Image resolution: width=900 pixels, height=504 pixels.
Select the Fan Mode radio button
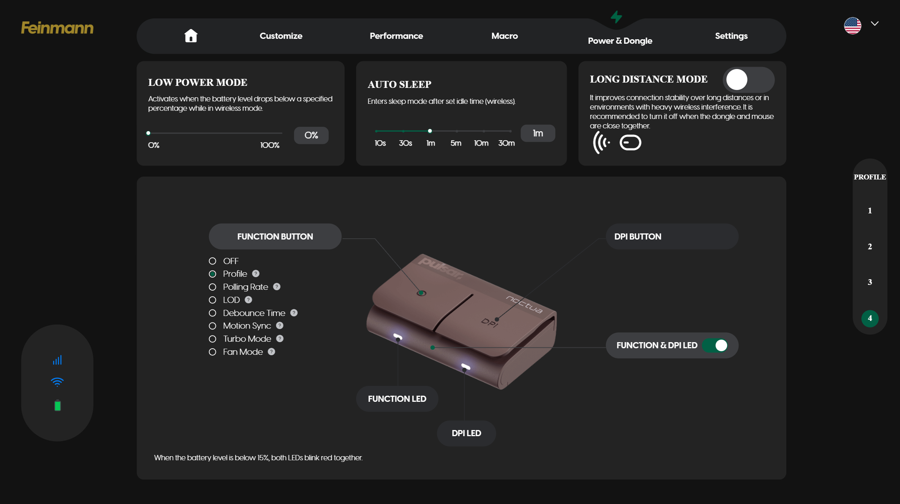(x=212, y=352)
